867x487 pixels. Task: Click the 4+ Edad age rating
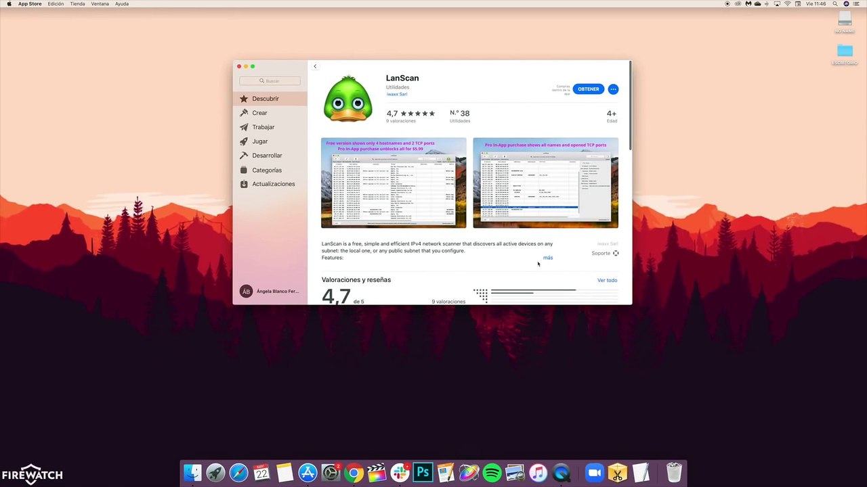coord(612,116)
